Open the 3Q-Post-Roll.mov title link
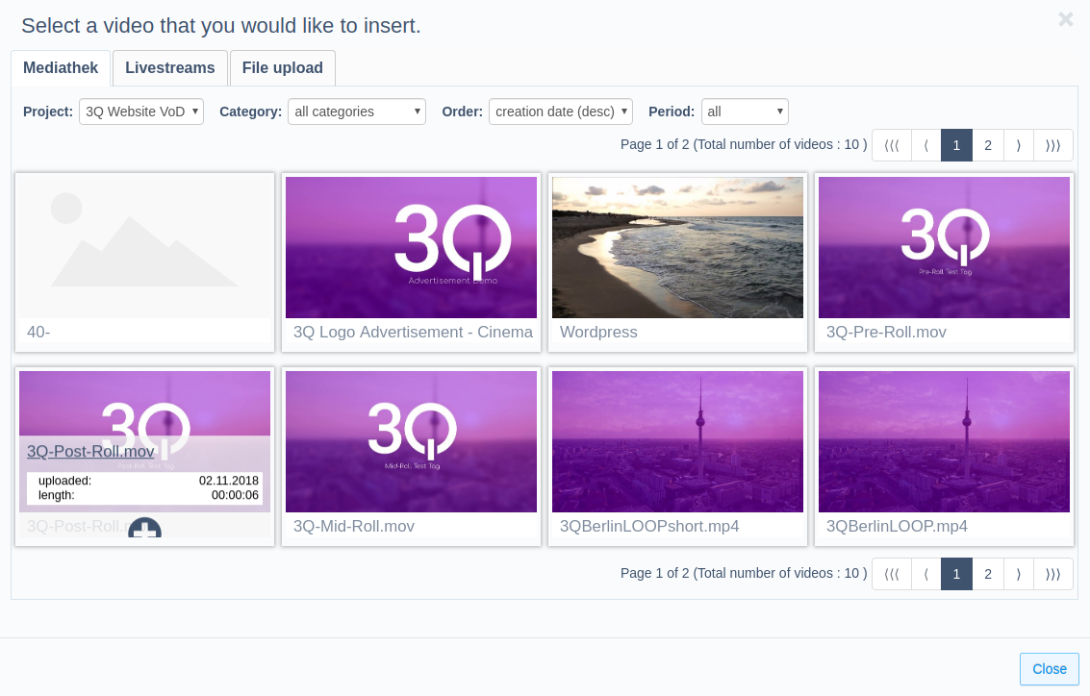 coord(90,452)
